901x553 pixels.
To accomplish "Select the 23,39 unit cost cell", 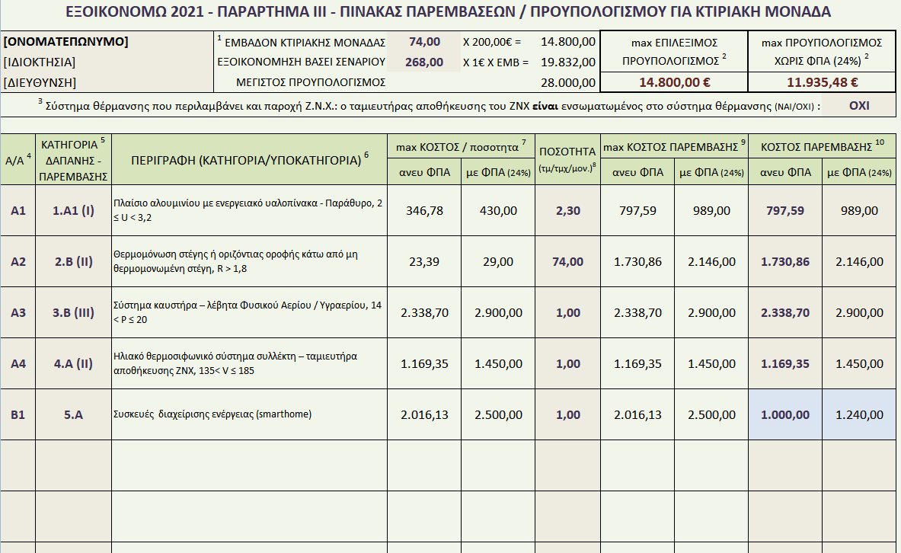I will (x=424, y=261).
